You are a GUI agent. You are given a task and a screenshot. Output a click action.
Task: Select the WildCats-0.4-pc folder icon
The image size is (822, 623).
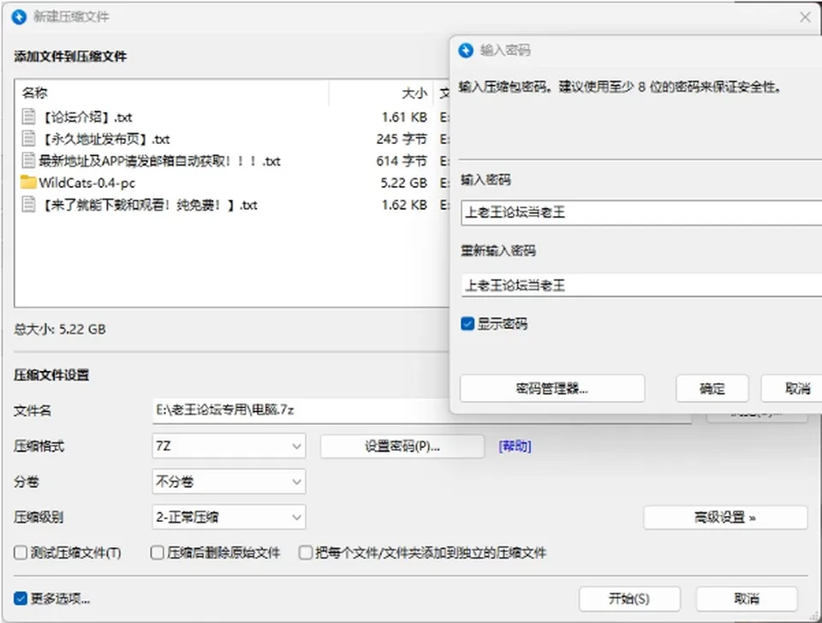click(28, 183)
